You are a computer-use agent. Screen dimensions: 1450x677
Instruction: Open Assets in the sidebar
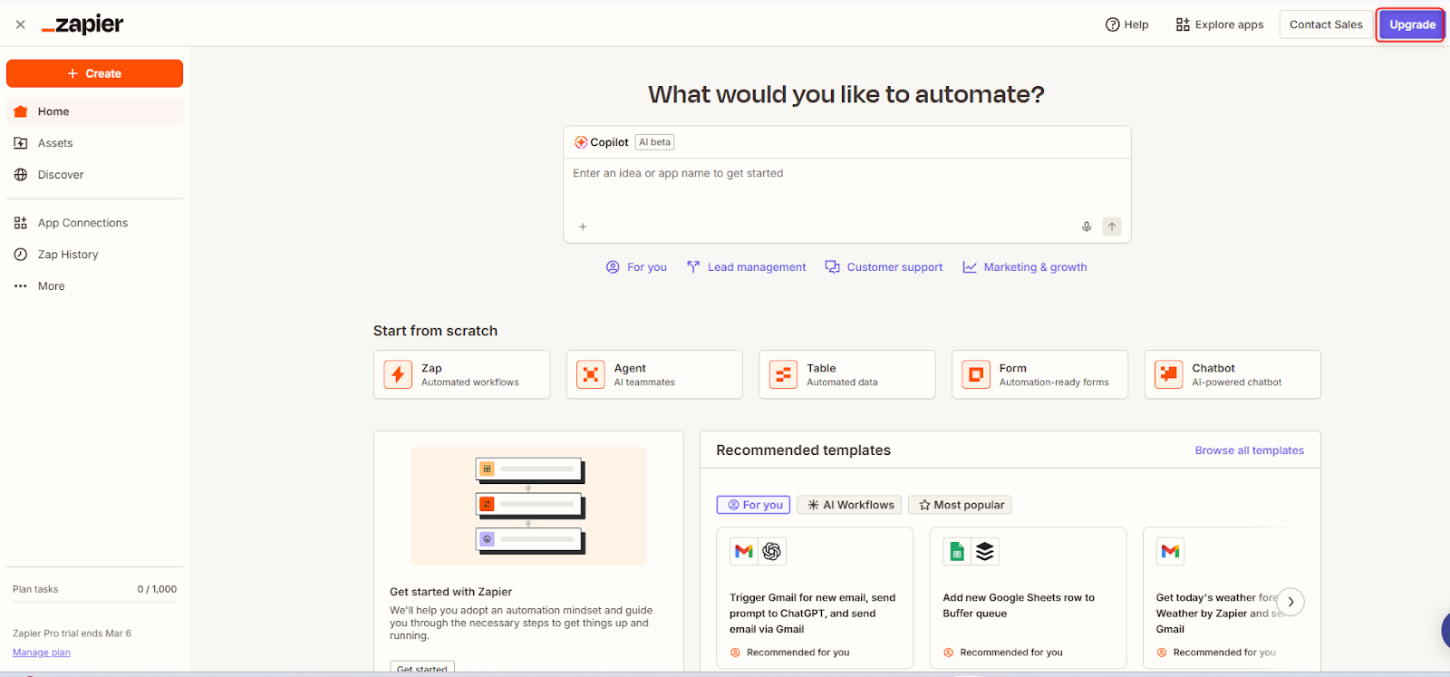point(94,143)
